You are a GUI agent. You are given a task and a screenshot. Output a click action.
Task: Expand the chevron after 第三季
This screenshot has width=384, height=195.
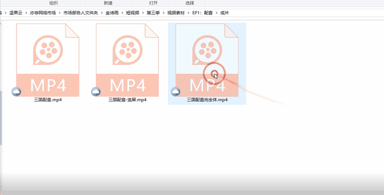163,13
